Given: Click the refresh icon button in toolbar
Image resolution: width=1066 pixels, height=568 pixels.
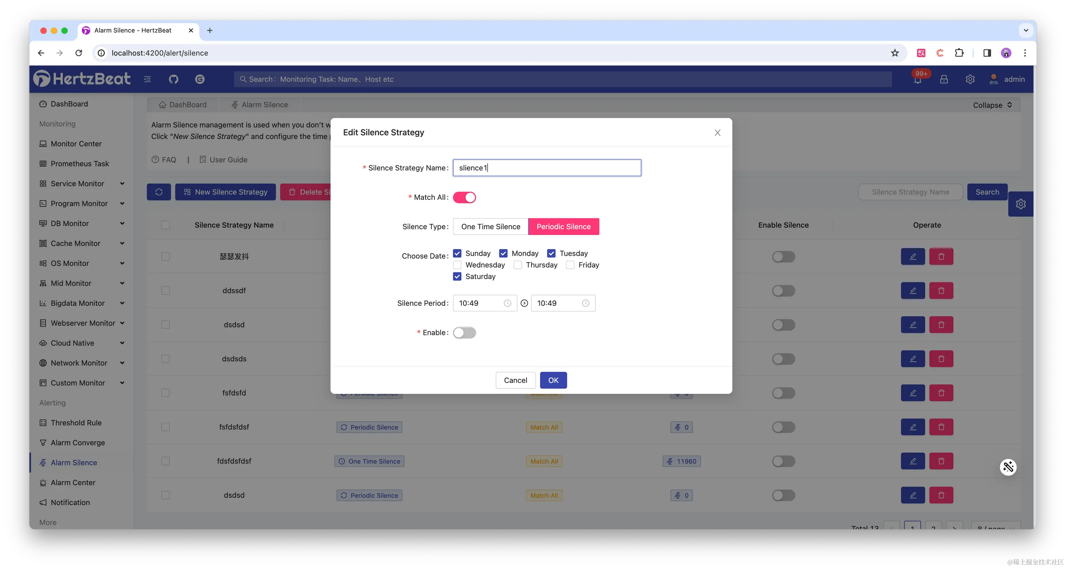Looking at the screenshot, I should [x=159, y=192].
